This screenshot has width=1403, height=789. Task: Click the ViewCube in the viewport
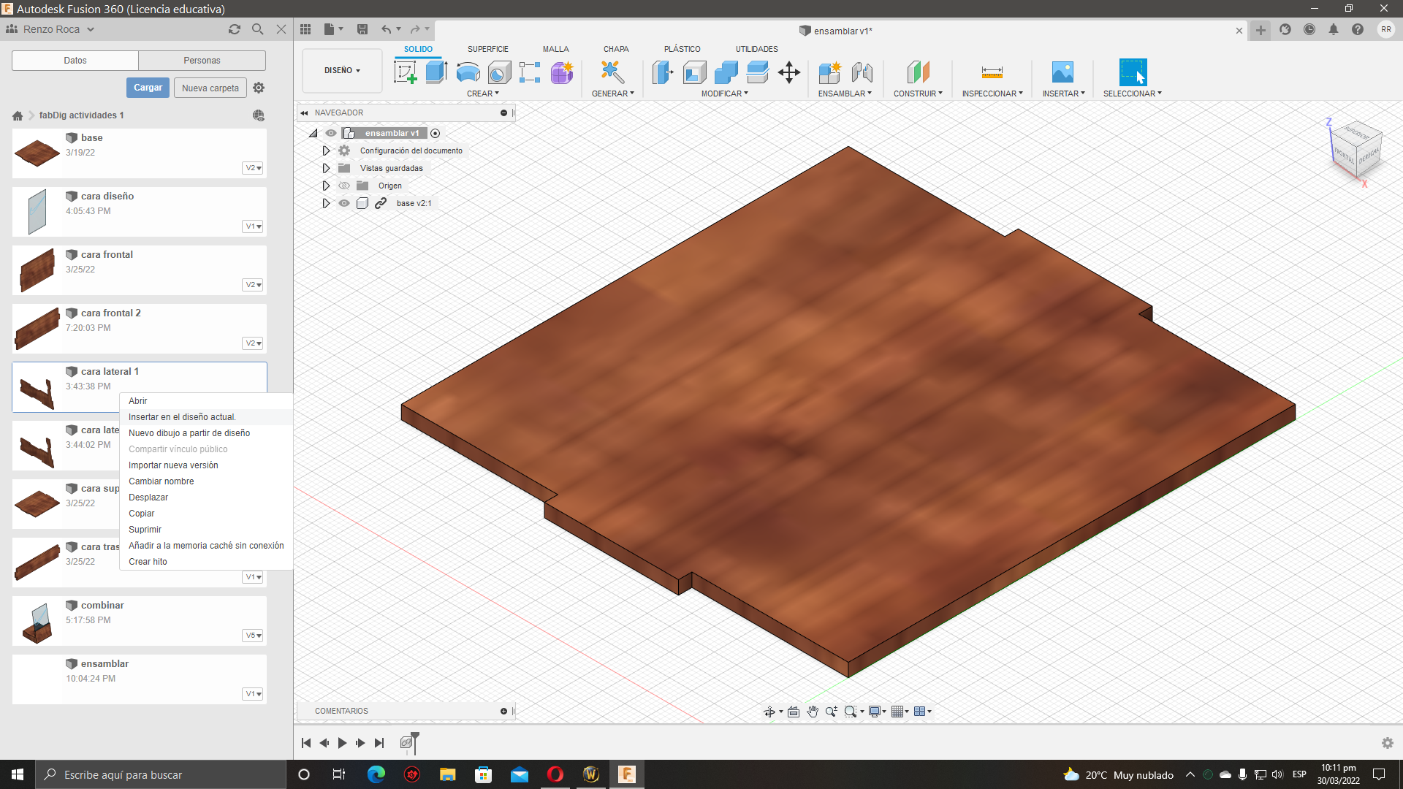click(1358, 149)
